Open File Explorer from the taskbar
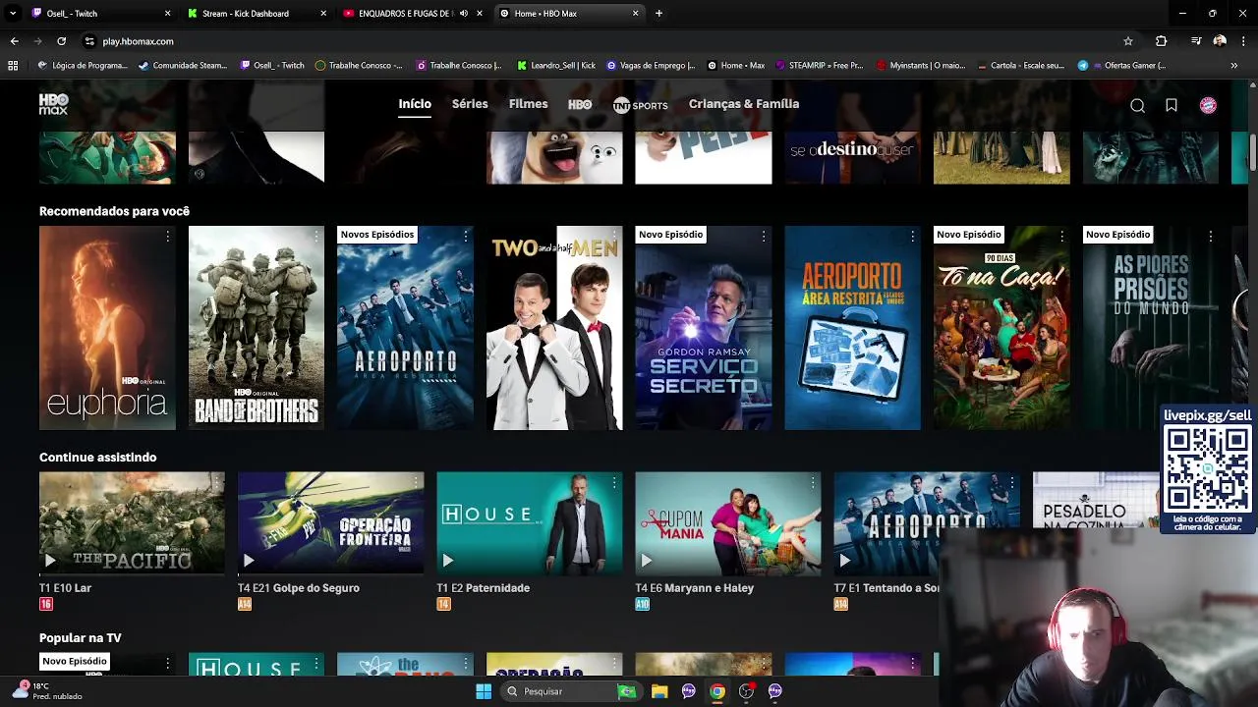The width and height of the screenshot is (1258, 707). tap(659, 691)
